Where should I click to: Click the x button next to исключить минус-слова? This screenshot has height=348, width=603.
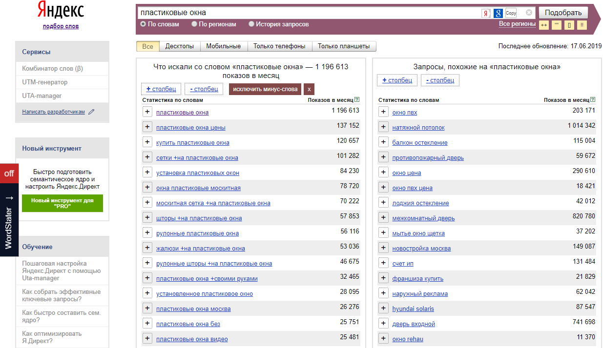(309, 89)
